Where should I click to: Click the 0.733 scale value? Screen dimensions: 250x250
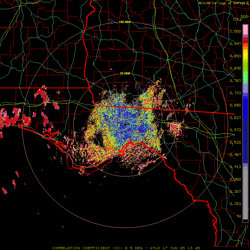(235, 93)
